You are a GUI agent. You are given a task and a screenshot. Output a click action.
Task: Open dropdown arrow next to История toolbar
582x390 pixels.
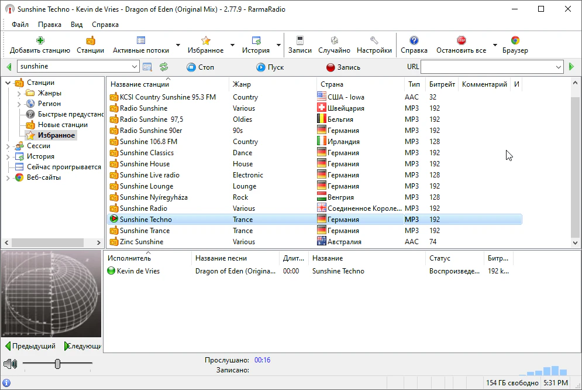[x=278, y=45]
